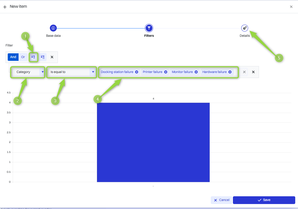
Task: Click the blue chart bar
Action: (153, 142)
